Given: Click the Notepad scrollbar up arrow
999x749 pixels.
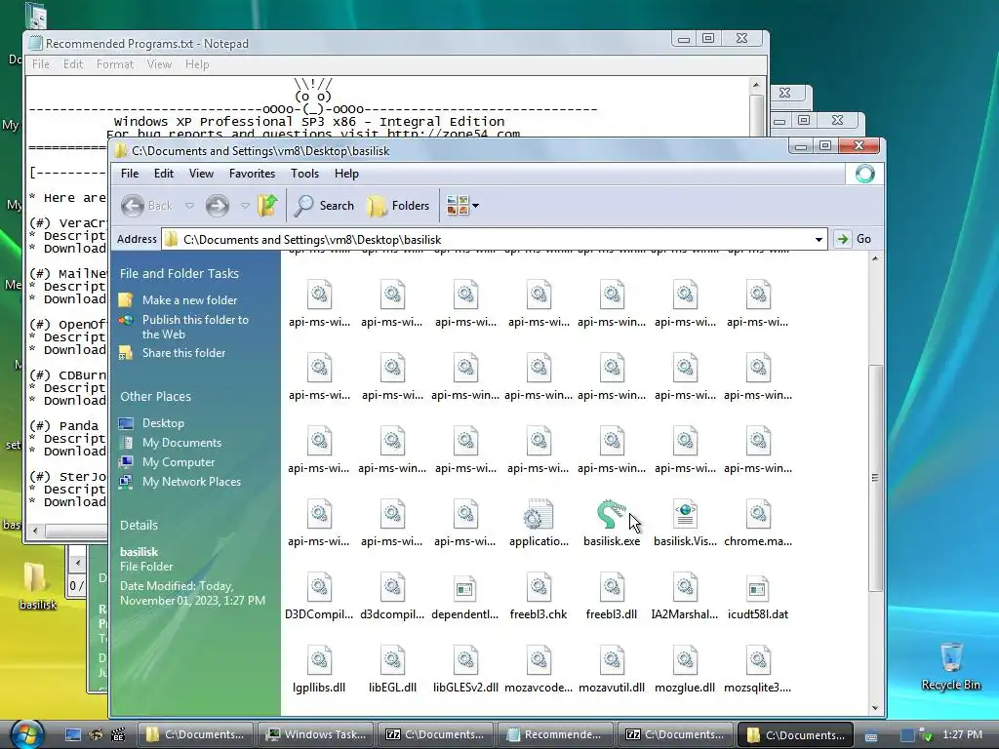Looking at the screenshot, I should (x=756, y=86).
